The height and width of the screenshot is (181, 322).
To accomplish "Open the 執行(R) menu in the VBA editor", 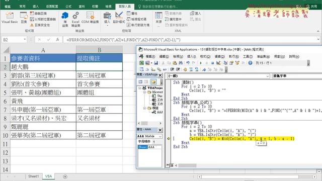I will point(233,56).
